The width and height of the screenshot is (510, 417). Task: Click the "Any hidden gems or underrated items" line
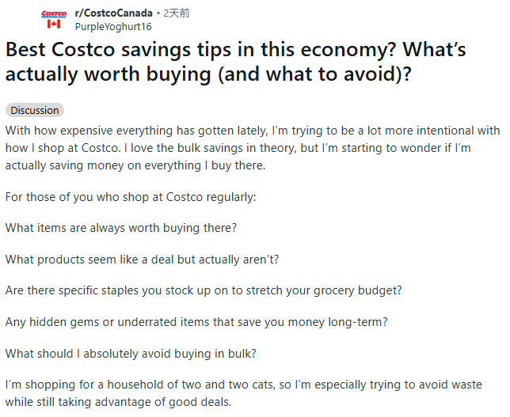209,321
